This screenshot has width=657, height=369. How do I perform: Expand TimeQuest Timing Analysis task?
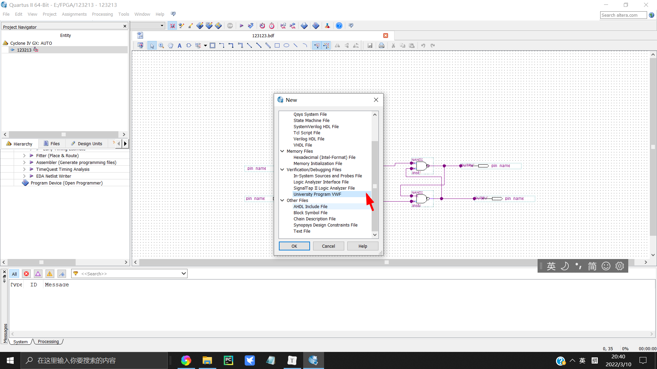[24, 169]
